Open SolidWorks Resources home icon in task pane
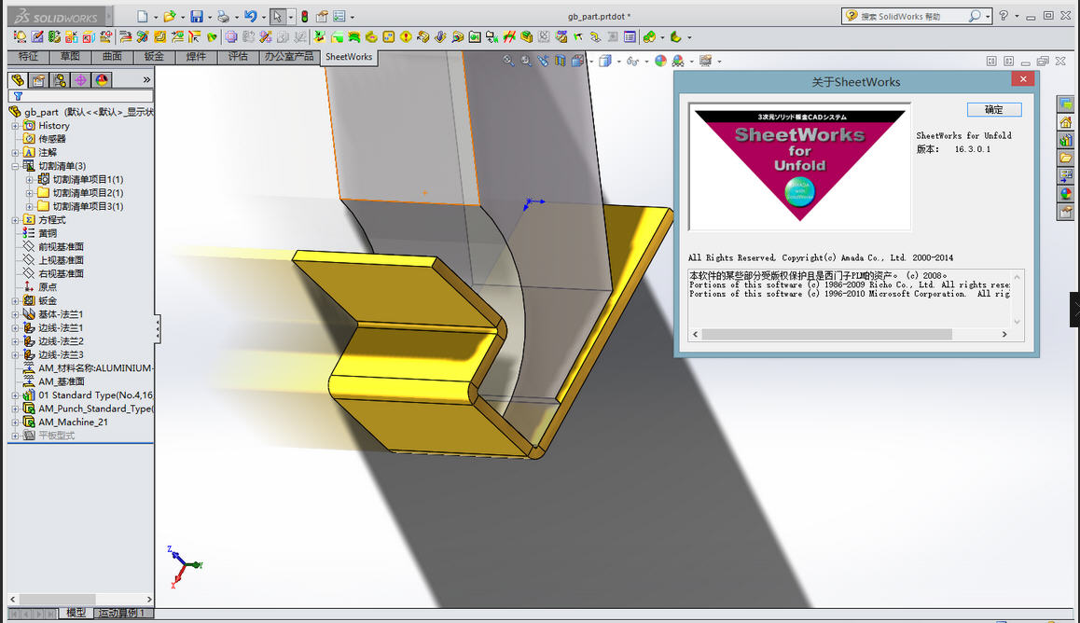Viewport: 1080px width, 623px height. point(1065,122)
